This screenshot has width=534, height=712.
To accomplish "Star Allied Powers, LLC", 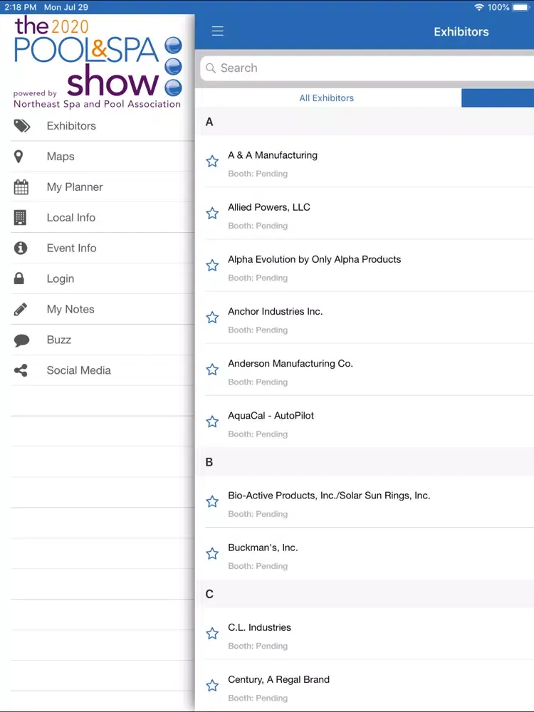I will pos(212,214).
